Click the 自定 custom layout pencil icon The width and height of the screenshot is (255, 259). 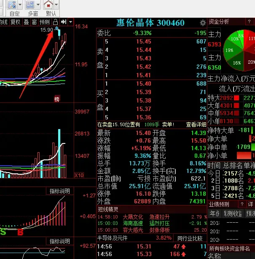12,5
